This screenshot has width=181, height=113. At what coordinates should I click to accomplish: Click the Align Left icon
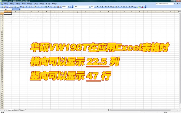click(106, 7)
